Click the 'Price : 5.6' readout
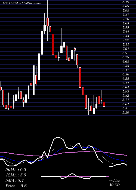The height and width of the screenshot is (190, 136). 16,186
